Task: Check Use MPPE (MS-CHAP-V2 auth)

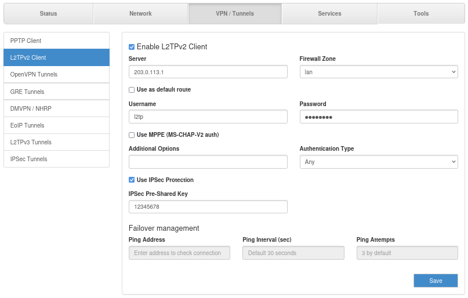Action: pyautogui.click(x=132, y=135)
